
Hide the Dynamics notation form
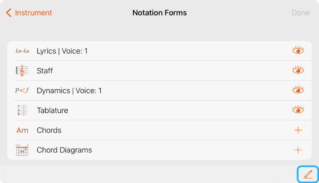tap(298, 91)
